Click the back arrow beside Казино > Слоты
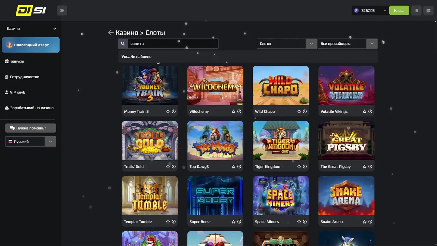437x246 pixels. 111,32
